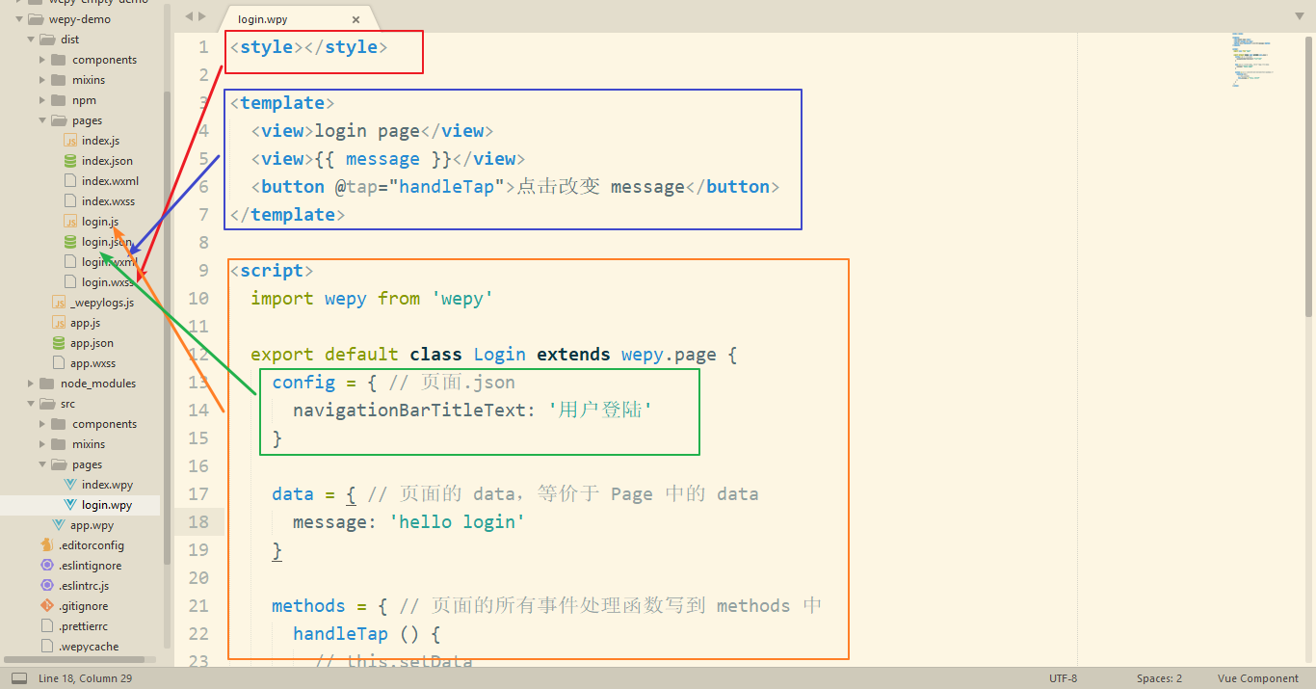Toggle the side panel icon in status bar

coord(19,678)
